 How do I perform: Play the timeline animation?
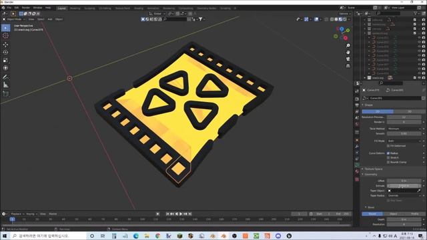tap(181, 214)
